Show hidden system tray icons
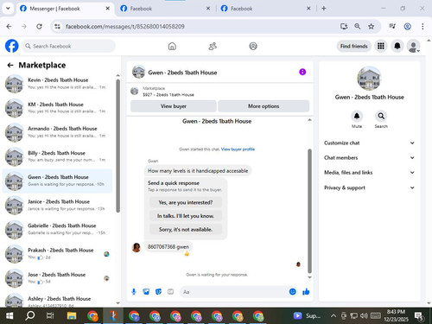This screenshot has height=324, width=432. click(x=334, y=316)
